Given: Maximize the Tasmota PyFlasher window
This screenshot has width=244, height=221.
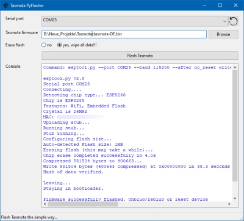Looking at the screenshot, I should tap(220, 5).
